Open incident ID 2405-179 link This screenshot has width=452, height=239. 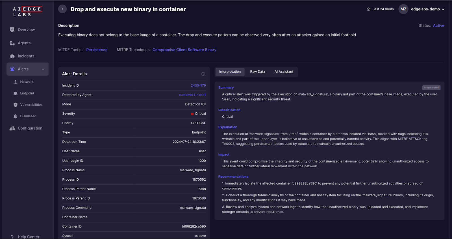[198, 85]
